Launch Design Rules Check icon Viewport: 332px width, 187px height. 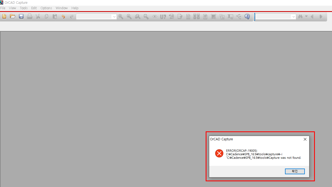[x=180, y=17]
